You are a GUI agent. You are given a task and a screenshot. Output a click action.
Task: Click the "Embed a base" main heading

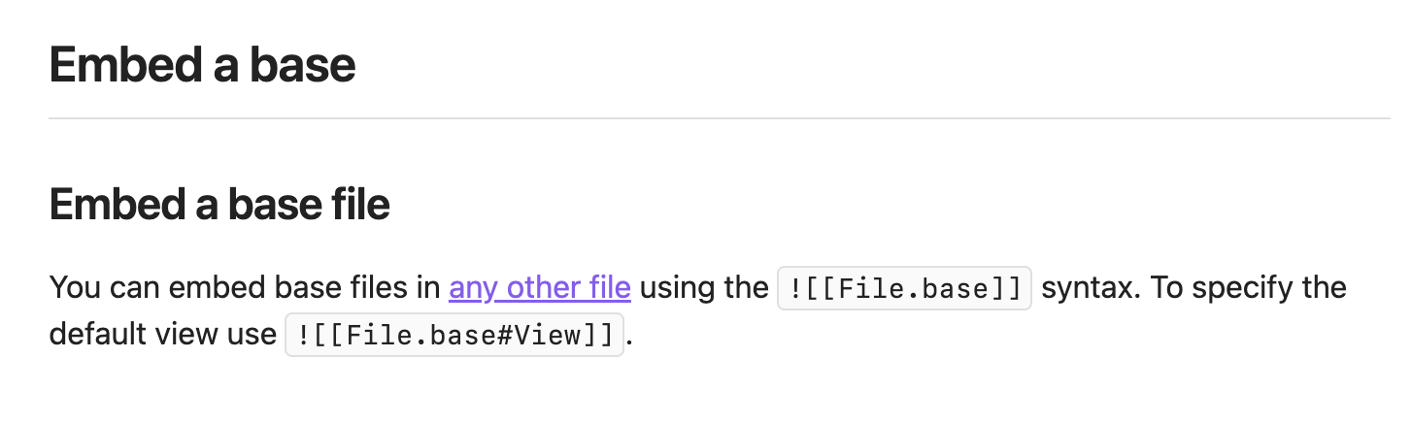(202, 65)
